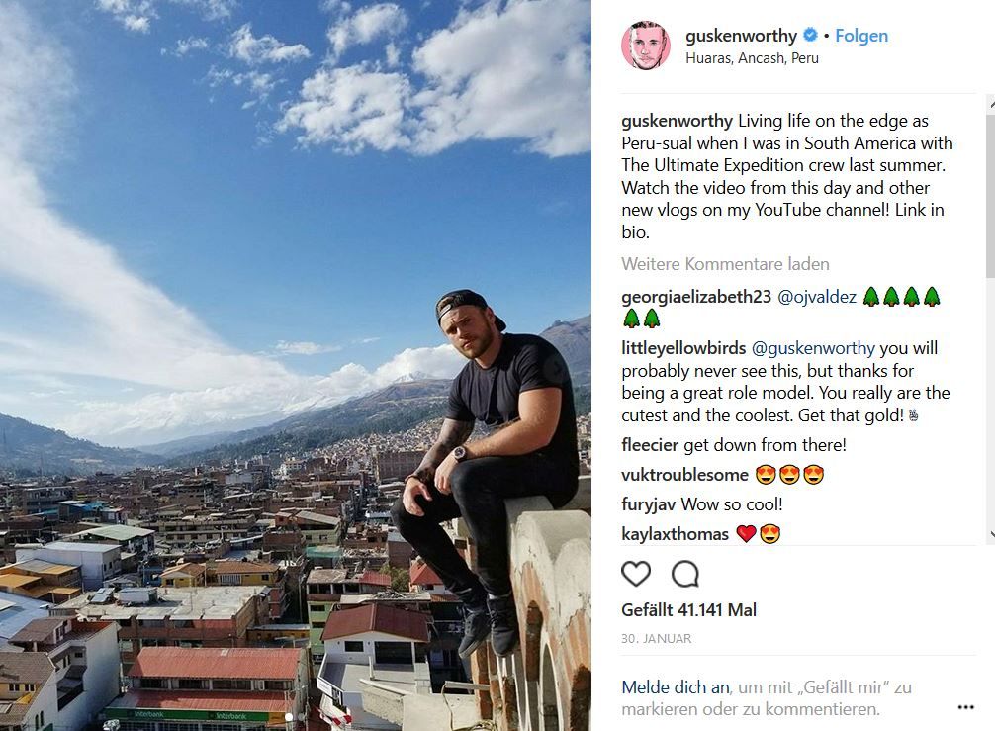Open fleecier commenter profile

(650, 445)
